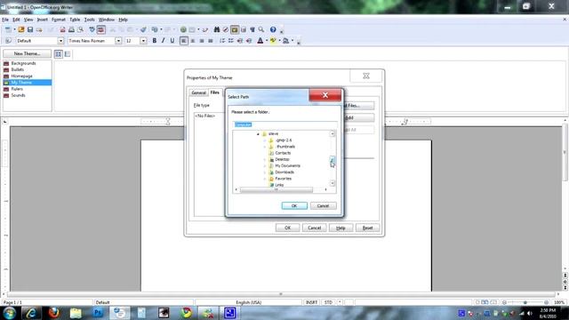Click OK in Select Path dialog
This screenshot has height=320, width=569.
[294, 205]
